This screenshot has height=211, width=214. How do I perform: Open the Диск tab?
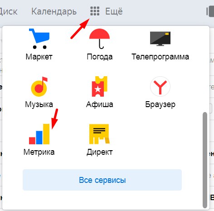8,12
